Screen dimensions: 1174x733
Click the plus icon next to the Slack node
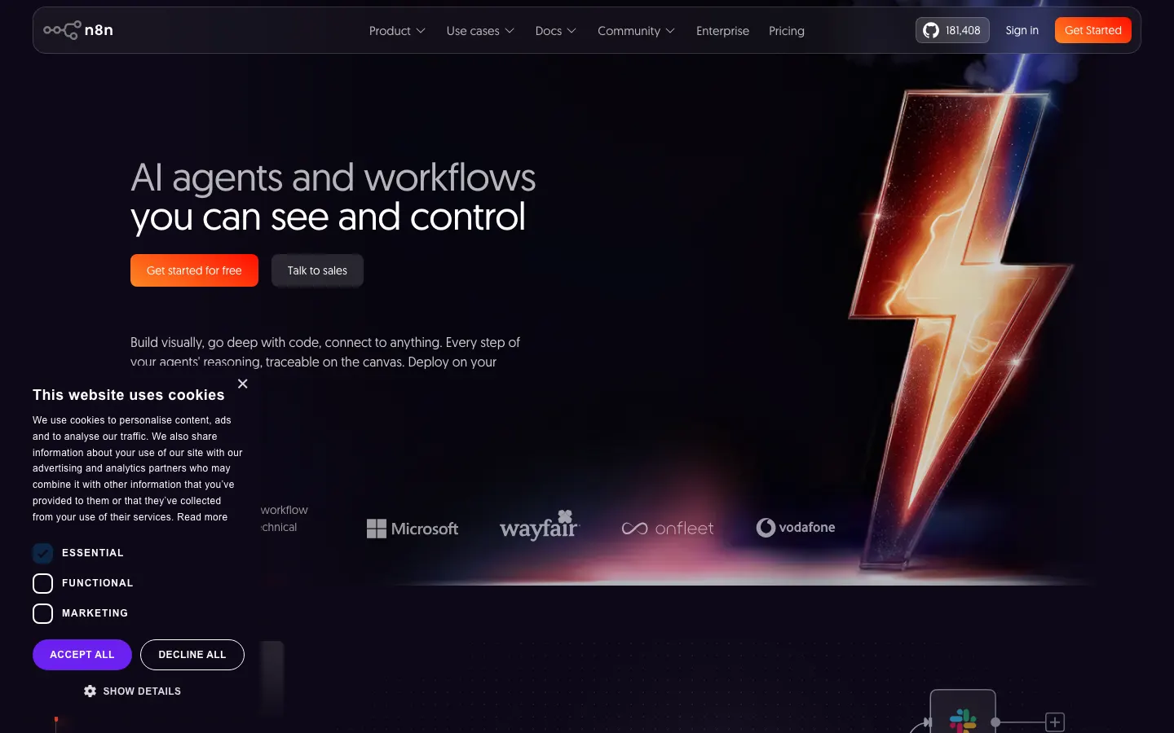point(1055,722)
